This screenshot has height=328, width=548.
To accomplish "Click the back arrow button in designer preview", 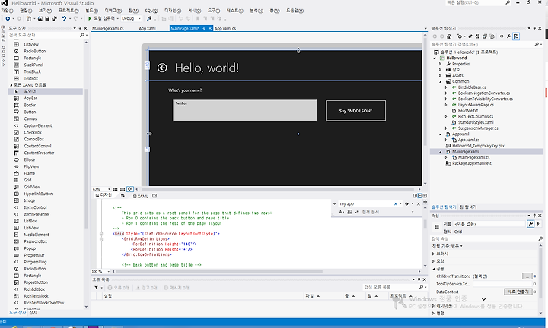I will coord(162,68).
